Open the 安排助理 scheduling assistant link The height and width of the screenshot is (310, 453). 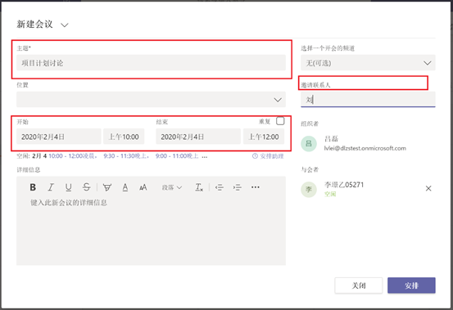(x=268, y=156)
